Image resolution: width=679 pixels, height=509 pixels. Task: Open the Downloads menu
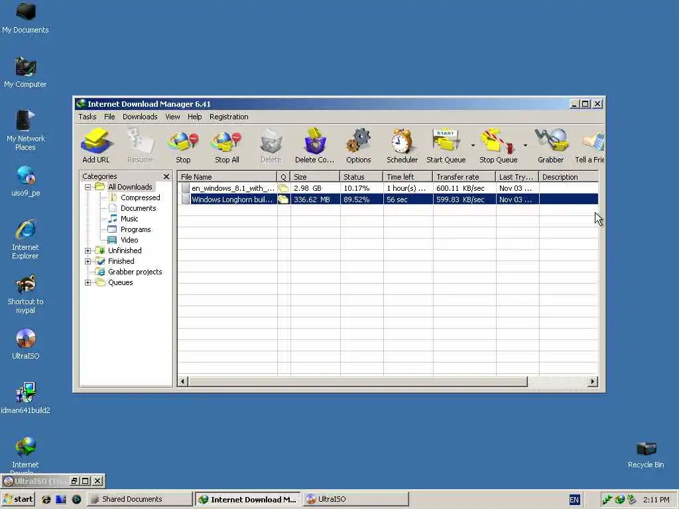[x=140, y=117]
